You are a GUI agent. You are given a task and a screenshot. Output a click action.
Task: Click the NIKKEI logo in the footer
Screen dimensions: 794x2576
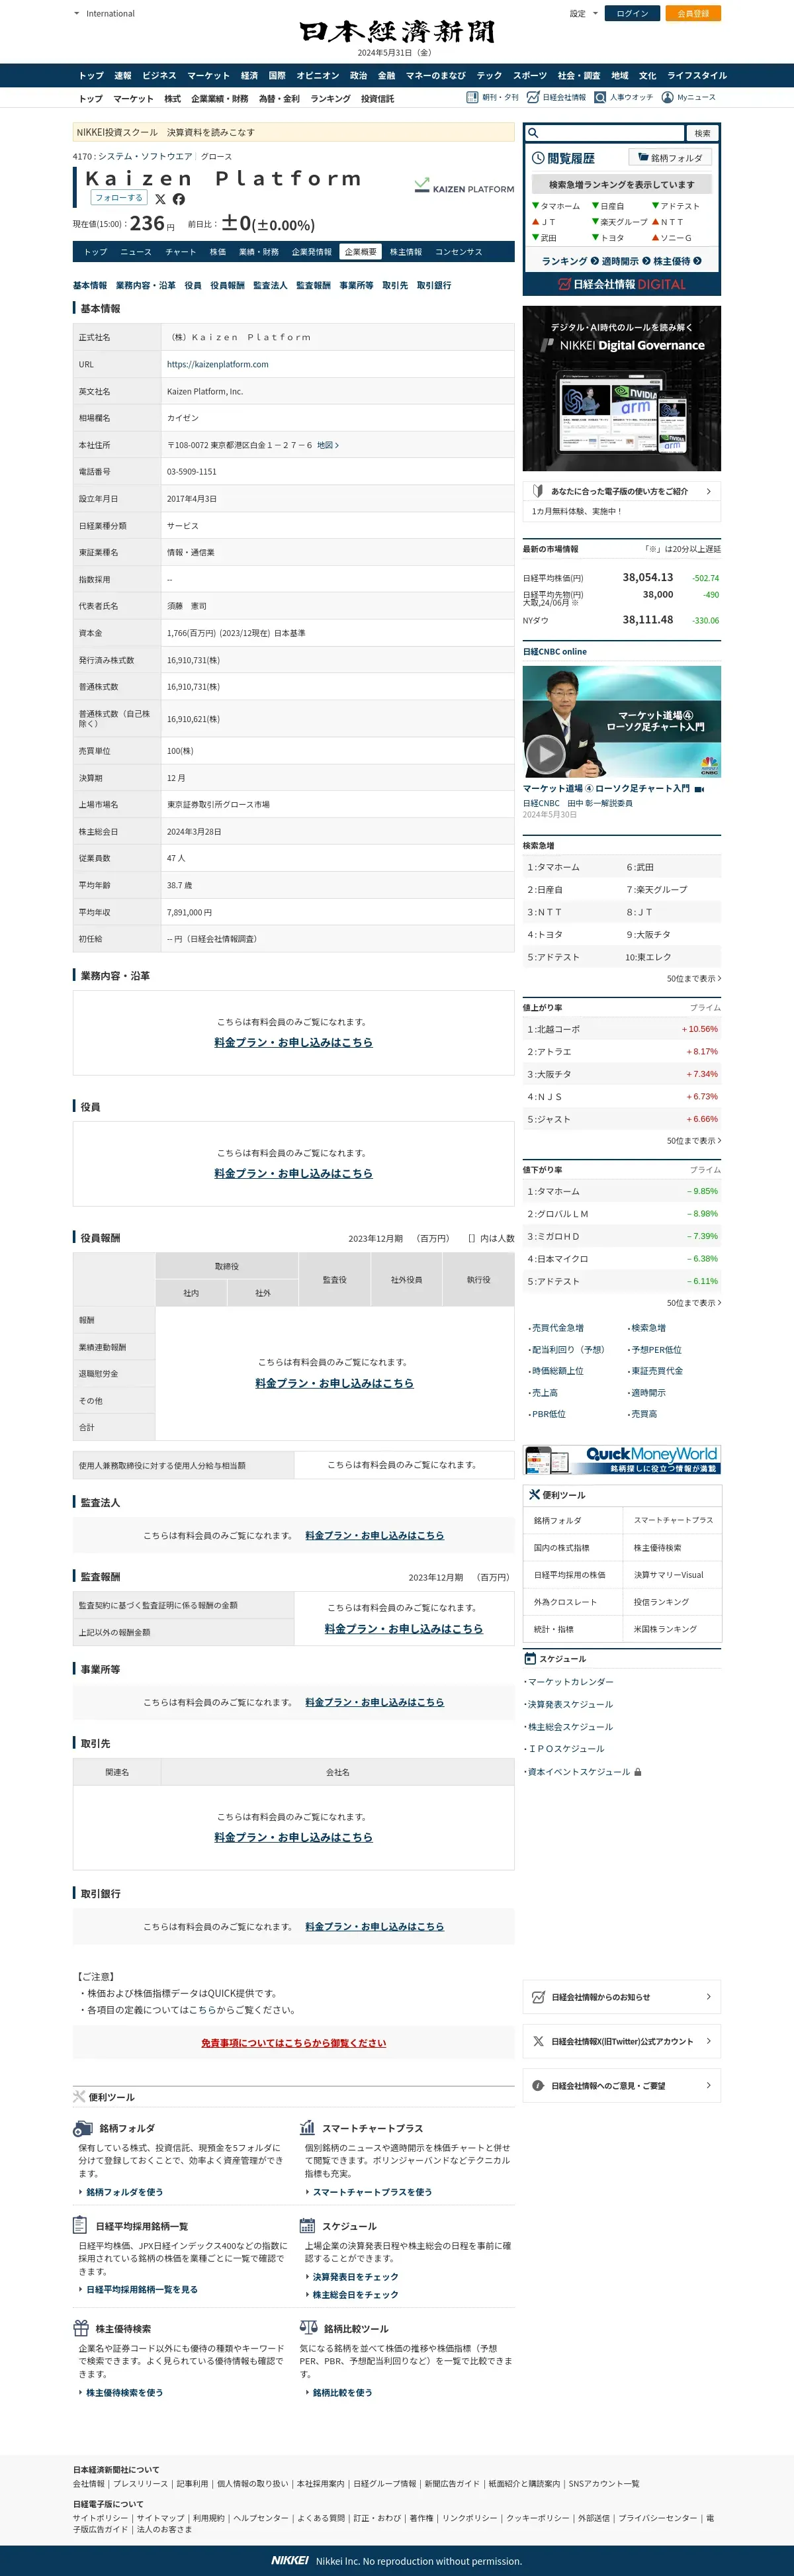(x=290, y=2560)
